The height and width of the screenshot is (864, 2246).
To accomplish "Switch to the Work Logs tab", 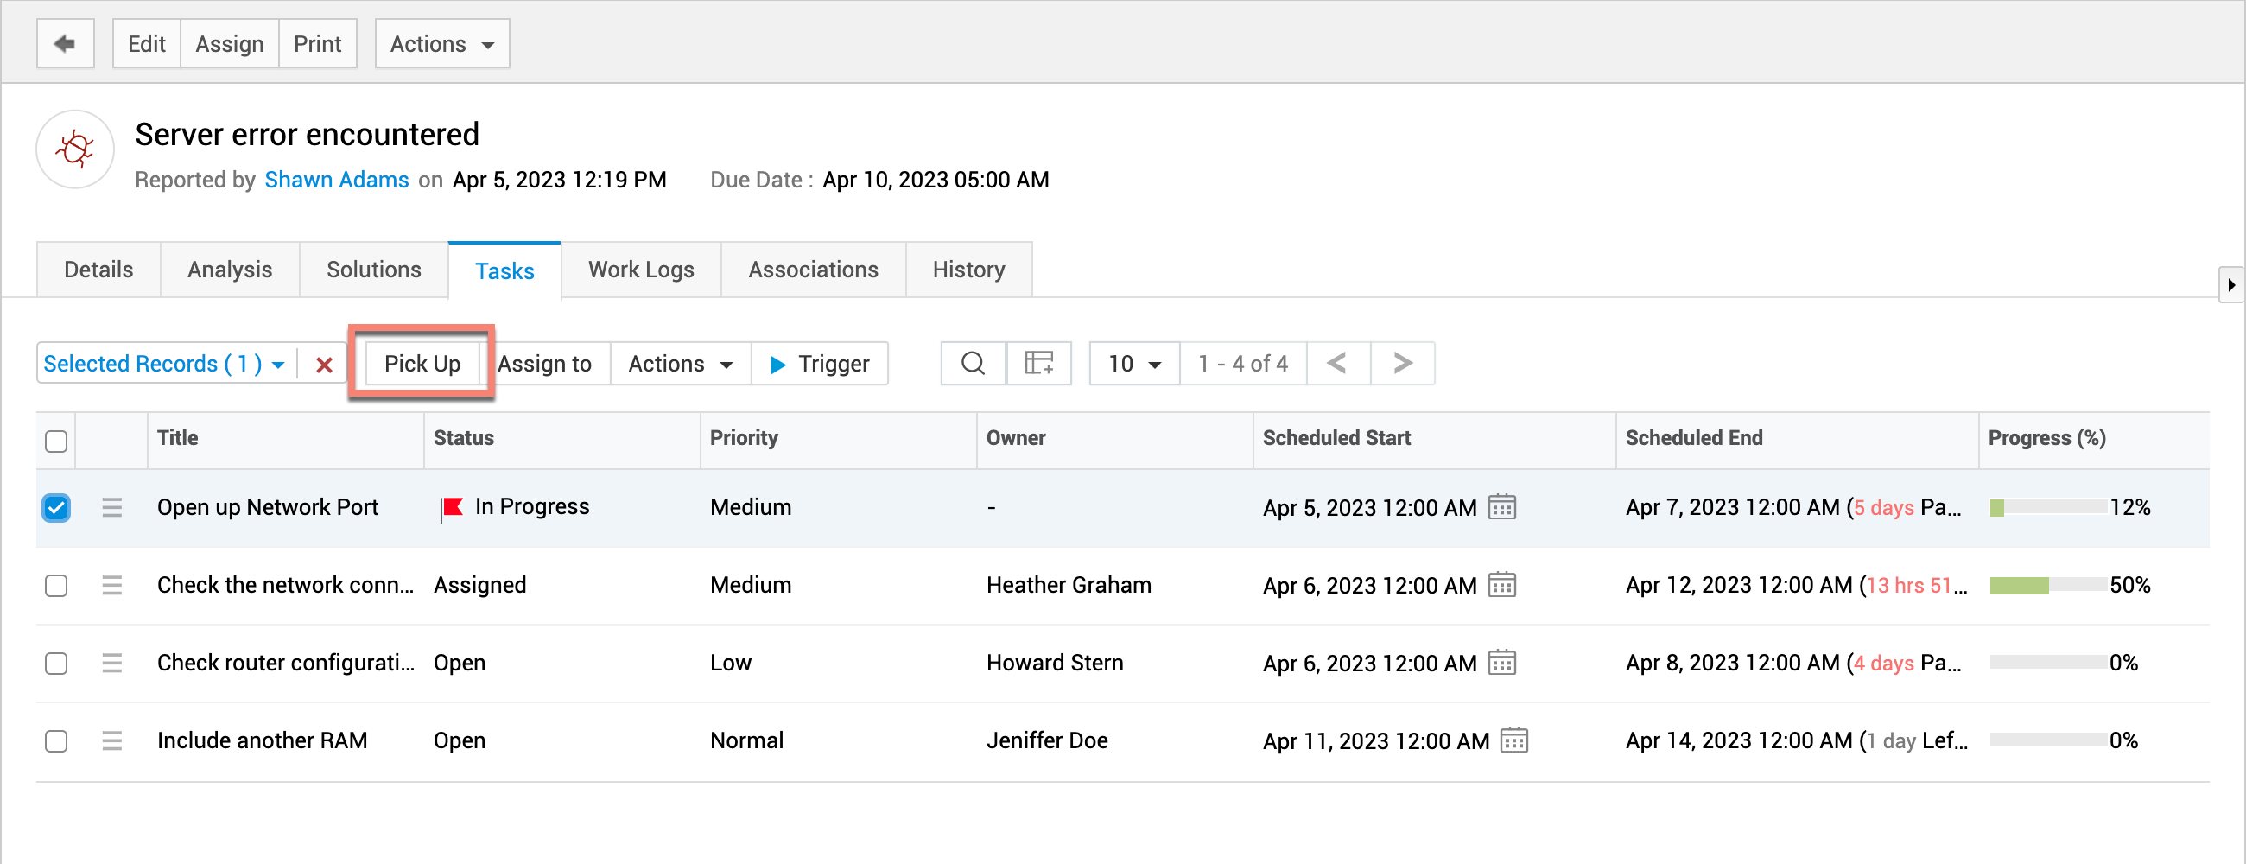I will point(641,270).
